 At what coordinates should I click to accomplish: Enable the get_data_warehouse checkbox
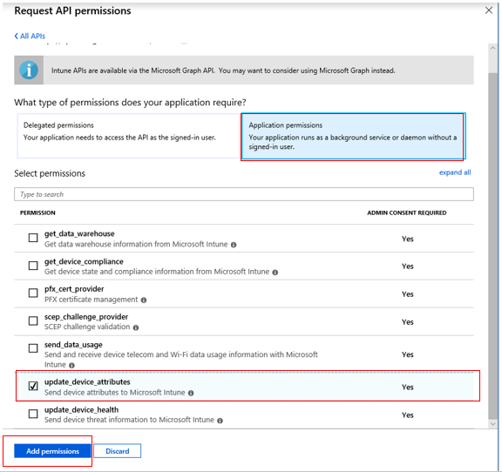(33, 238)
